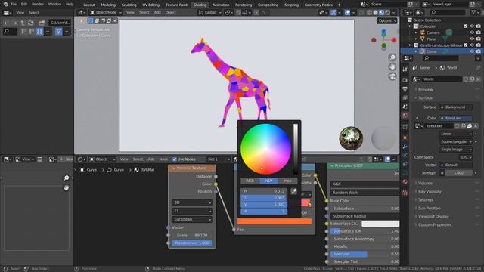Toggle camera view icon in the 3D viewport
Image resolution: width=484 pixels, height=272 pixels.
click(x=392, y=76)
